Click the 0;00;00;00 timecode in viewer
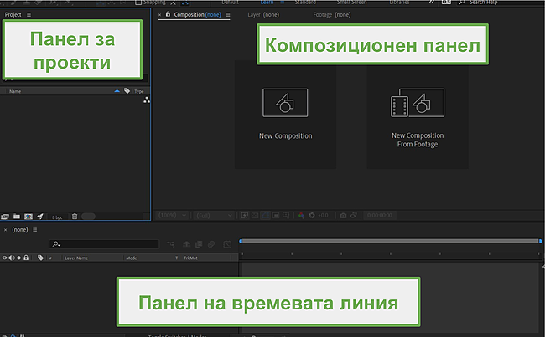This screenshot has height=337, width=545. 380,215
